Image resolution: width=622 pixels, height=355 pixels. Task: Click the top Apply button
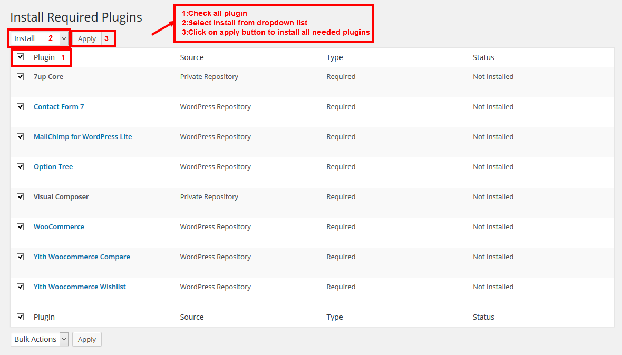[87, 38]
